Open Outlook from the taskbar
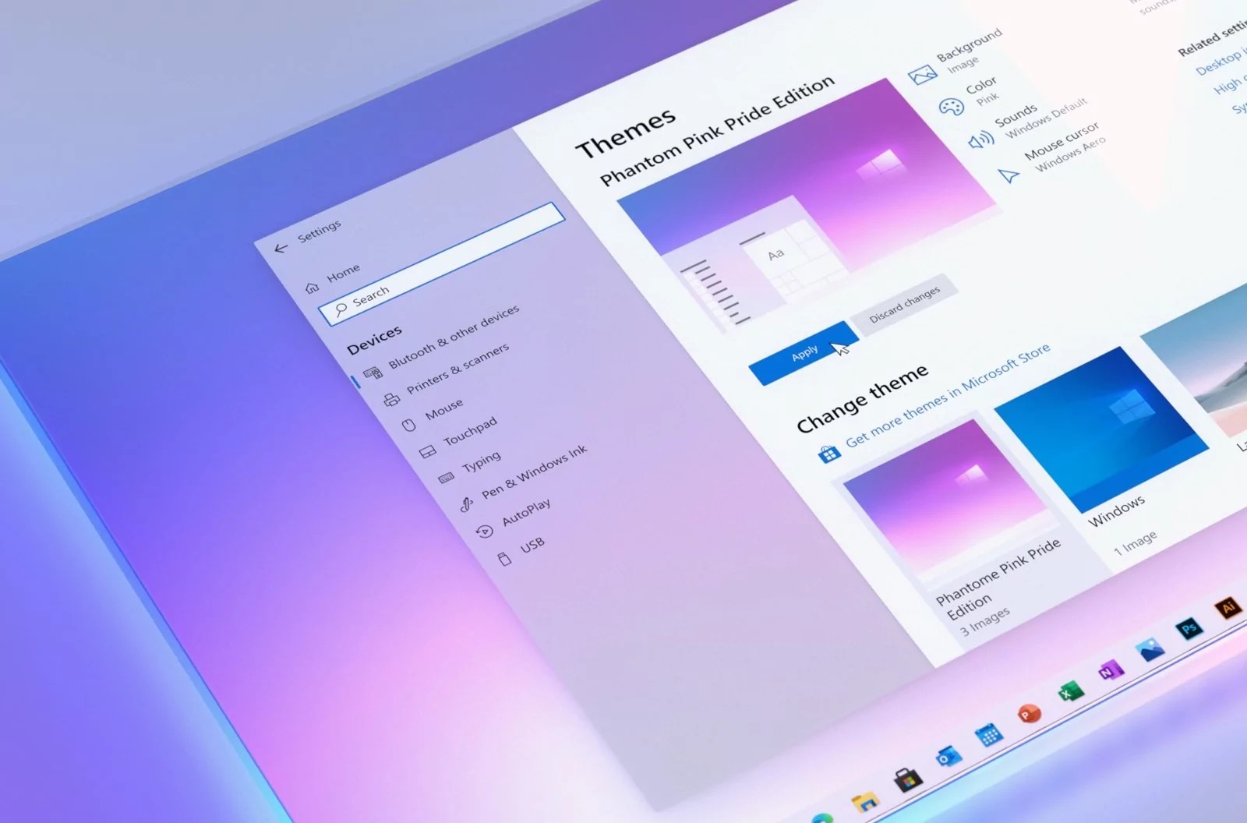This screenshot has height=823, width=1247. coord(948,756)
